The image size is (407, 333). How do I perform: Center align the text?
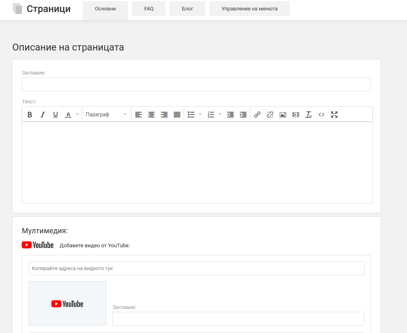[x=151, y=115]
